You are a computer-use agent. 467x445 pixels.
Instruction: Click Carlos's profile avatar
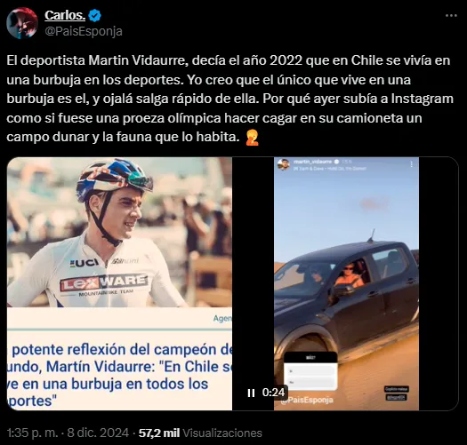click(22, 23)
